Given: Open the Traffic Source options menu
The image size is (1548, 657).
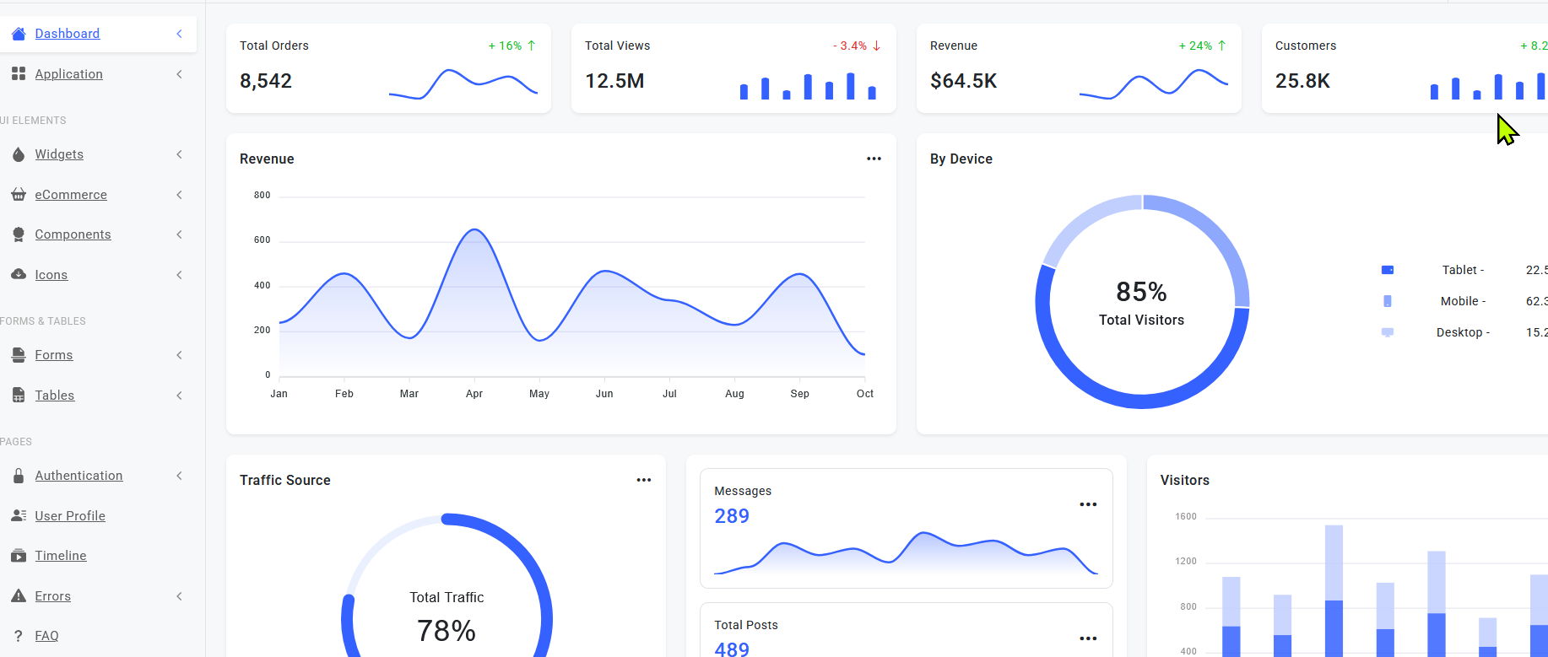Looking at the screenshot, I should pyautogui.click(x=644, y=480).
